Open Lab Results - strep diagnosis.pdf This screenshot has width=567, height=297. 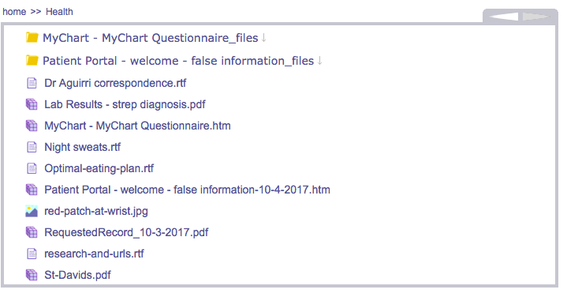pyautogui.click(x=125, y=104)
